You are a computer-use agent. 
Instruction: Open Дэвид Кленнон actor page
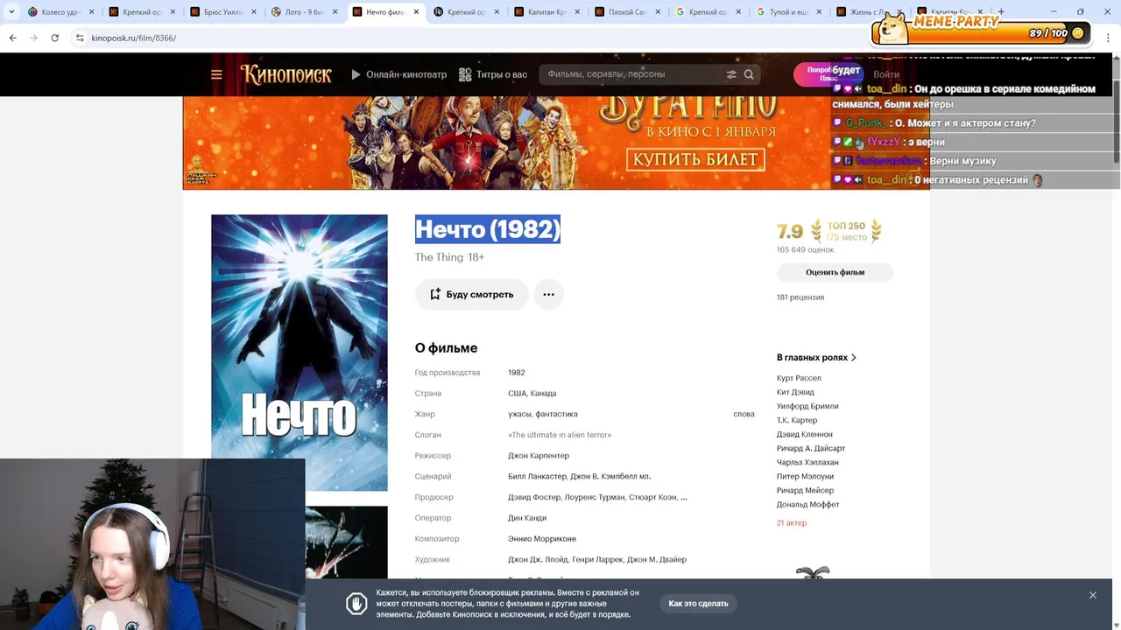pos(804,434)
